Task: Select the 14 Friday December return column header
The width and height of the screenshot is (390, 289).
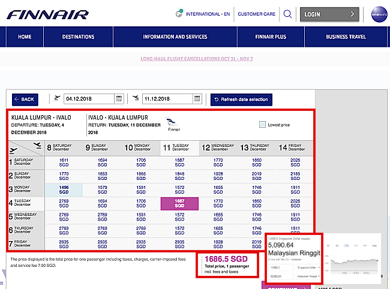Action: 295,147
